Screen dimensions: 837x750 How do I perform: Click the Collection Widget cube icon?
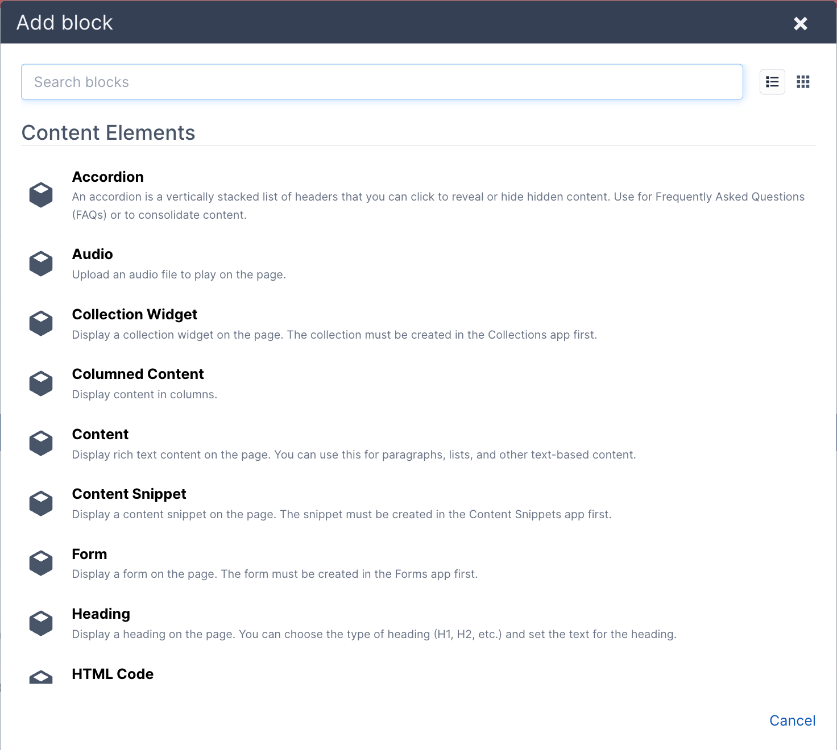click(41, 323)
